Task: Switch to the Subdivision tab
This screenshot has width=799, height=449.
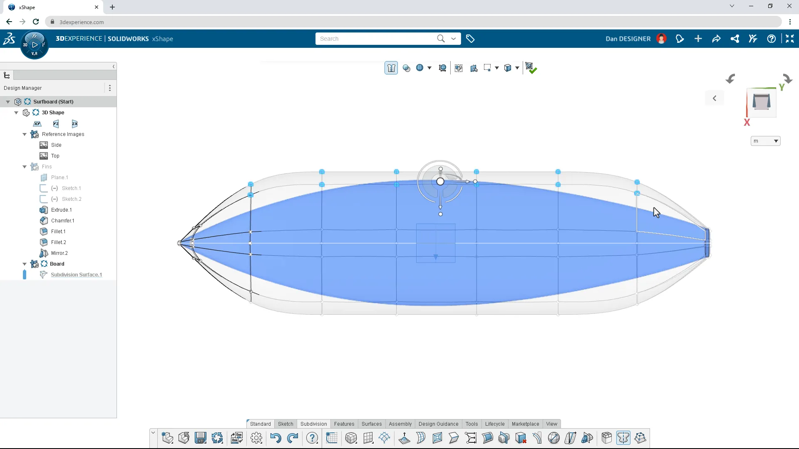Action: 313,424
